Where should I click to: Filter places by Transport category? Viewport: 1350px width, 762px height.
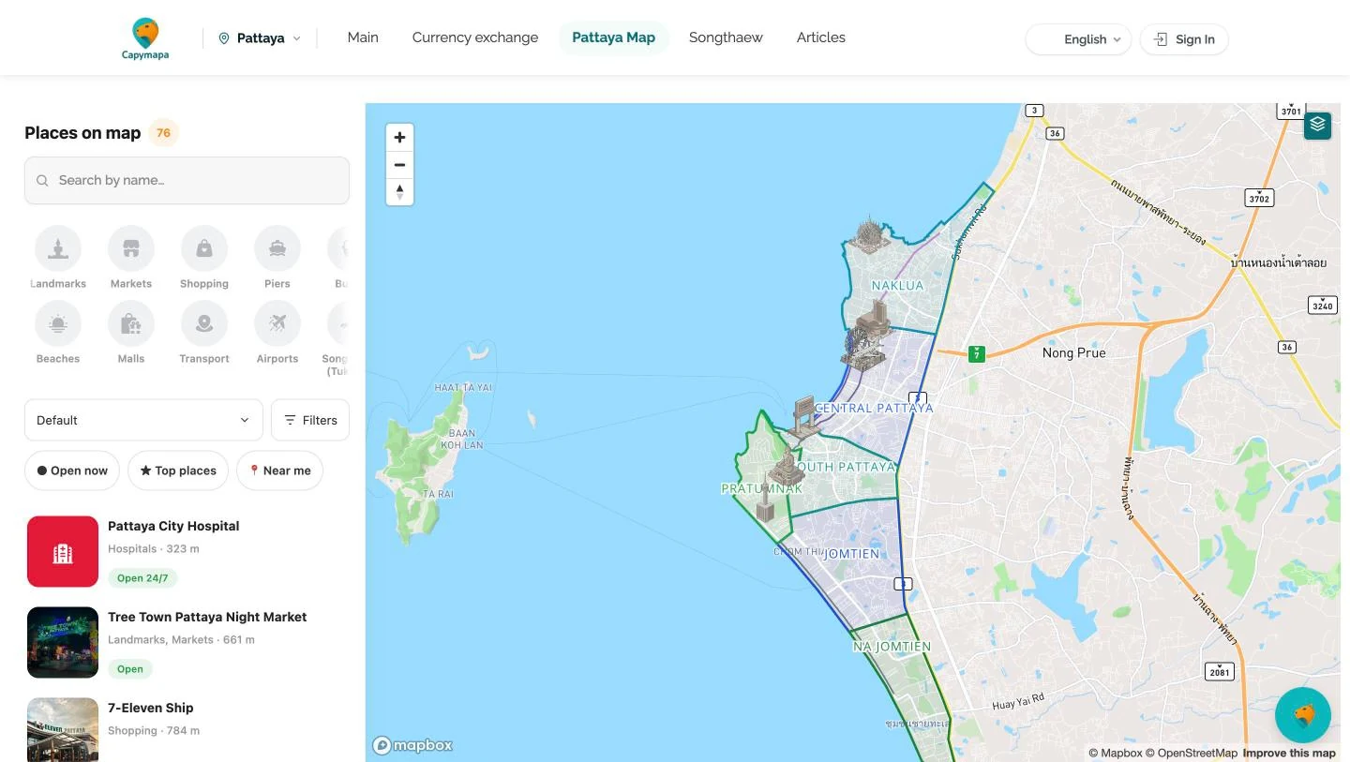204,333
